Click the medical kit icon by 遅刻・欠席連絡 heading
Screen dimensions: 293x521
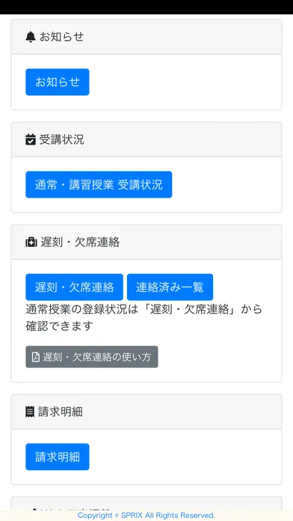pos(31,243)
